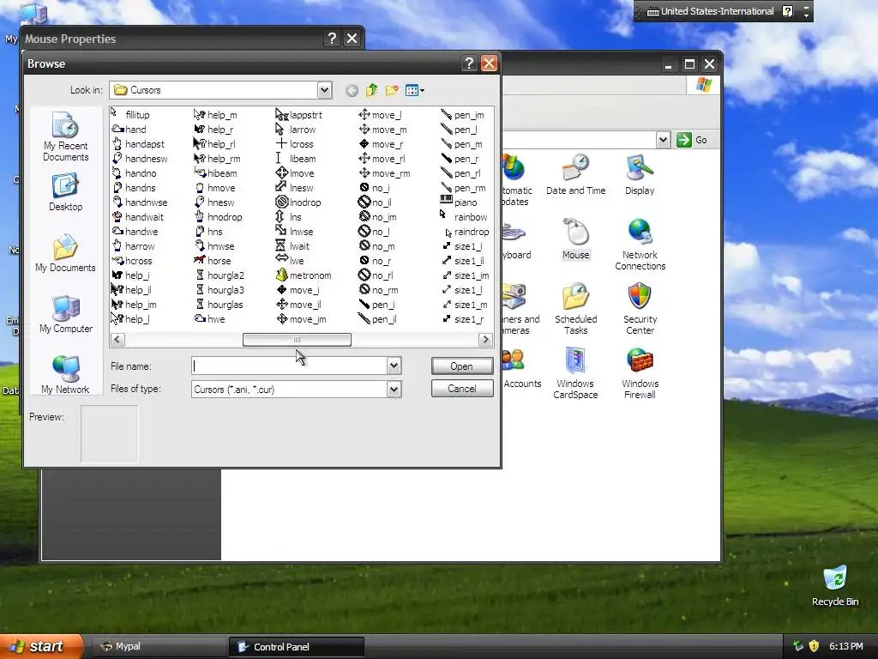Select the horse cursor file
Screen dimensions: 878x659
(x=213, y=261)
